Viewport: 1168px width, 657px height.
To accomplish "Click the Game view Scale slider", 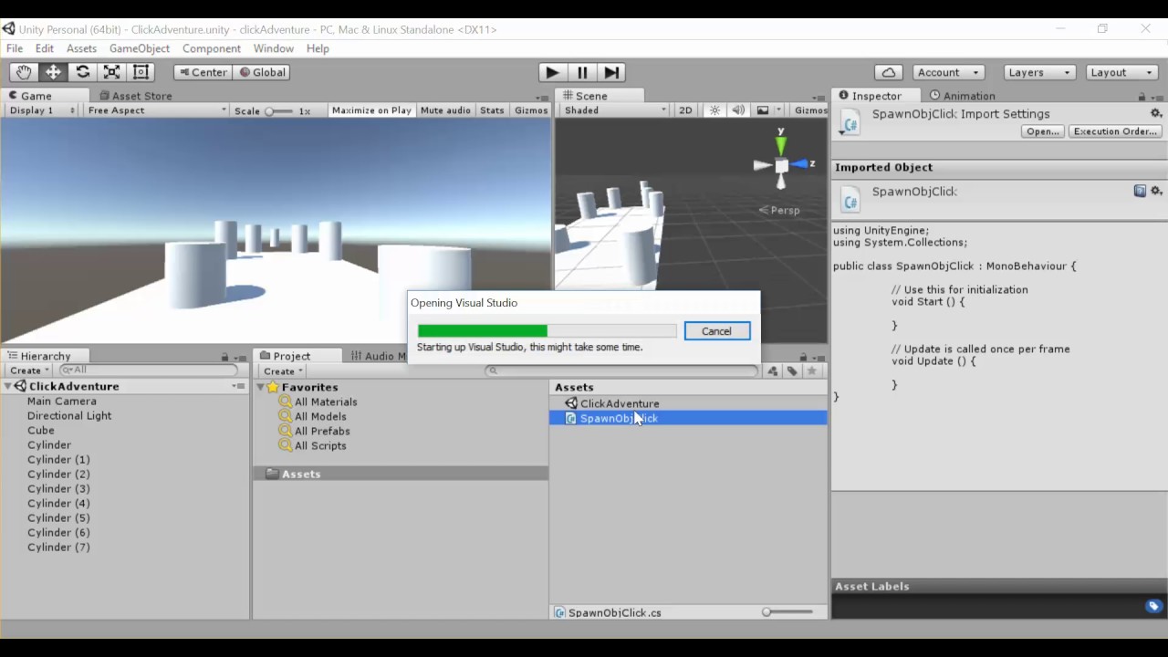I will point(280,111).
